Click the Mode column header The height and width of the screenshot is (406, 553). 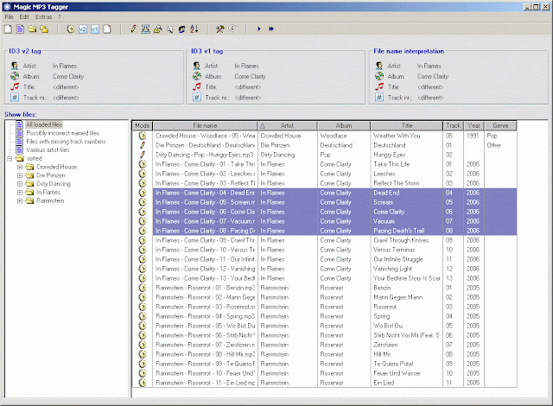(143, 126)
